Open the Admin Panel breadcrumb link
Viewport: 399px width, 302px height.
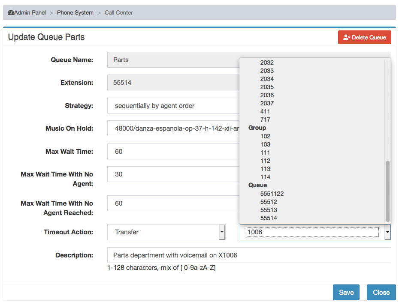[x=30, y=12]
